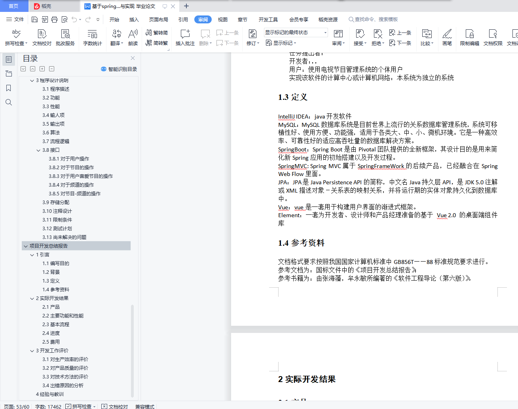This screenshot has height=409, width=518.
Task: Click the redo arrow icon
Action: coord(88,19)
